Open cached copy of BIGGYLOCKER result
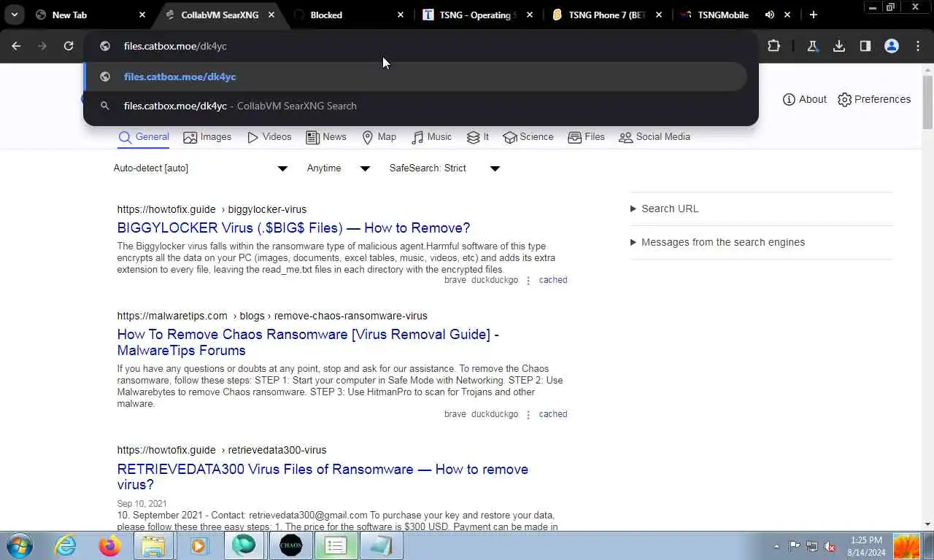This screenshot has height=560, width=934. [553, 281]
